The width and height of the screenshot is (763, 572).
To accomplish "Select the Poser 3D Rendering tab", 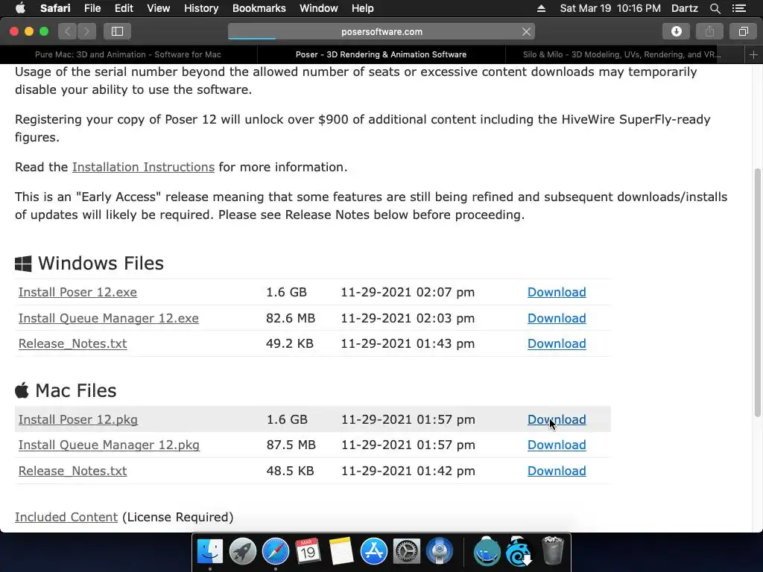I will tap(381, 54).
